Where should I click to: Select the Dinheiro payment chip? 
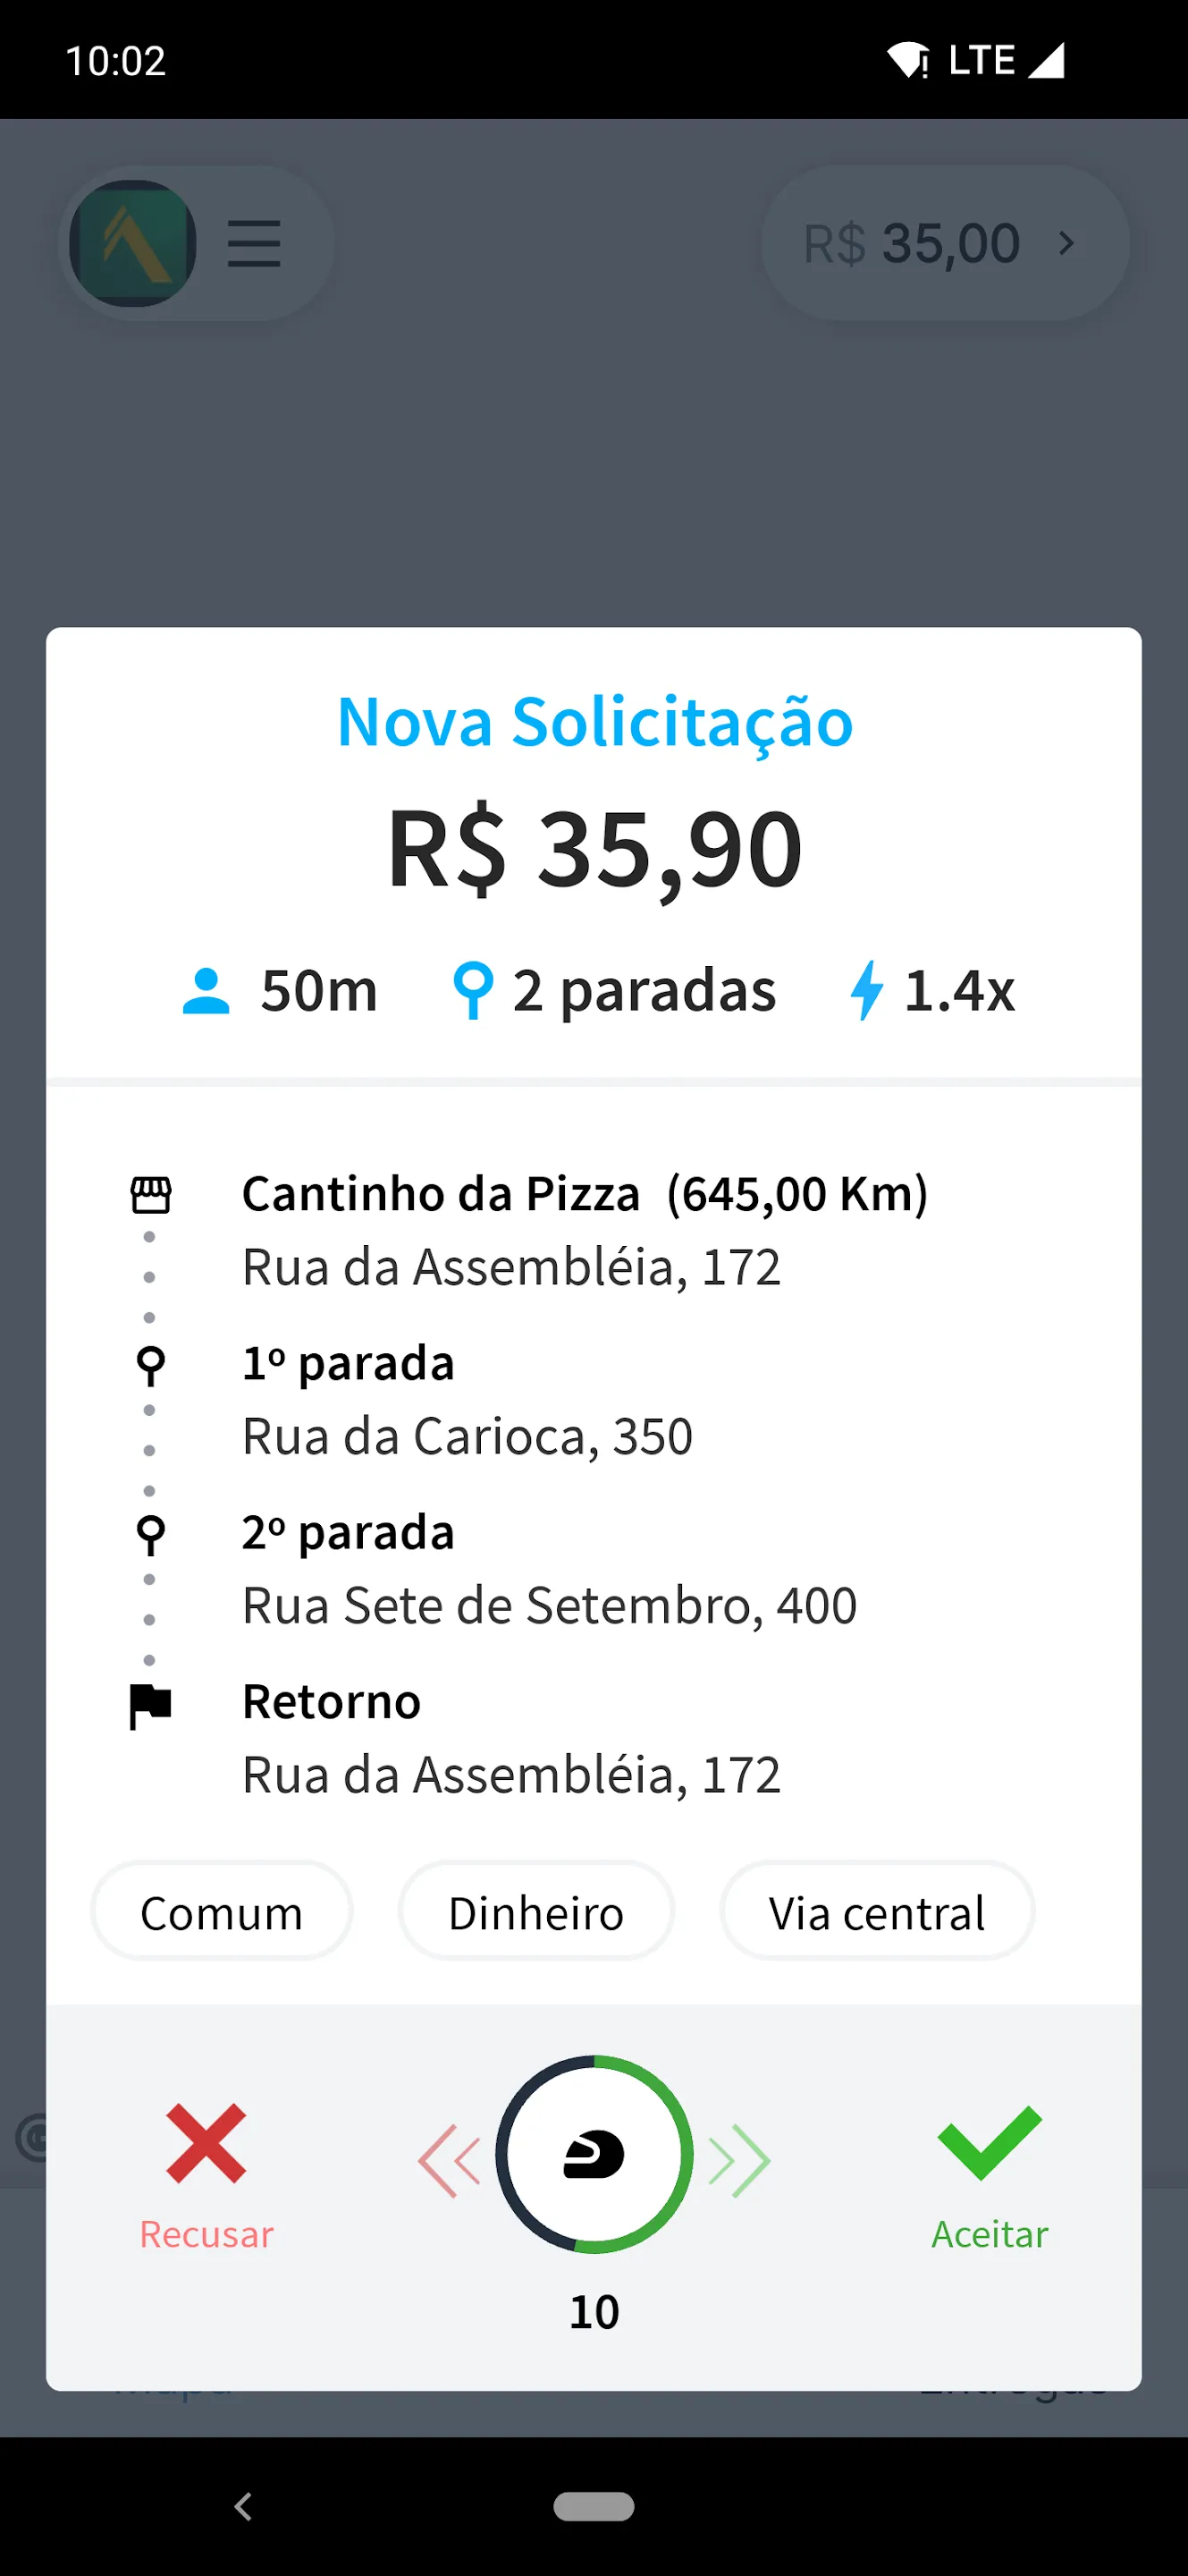535,1912
